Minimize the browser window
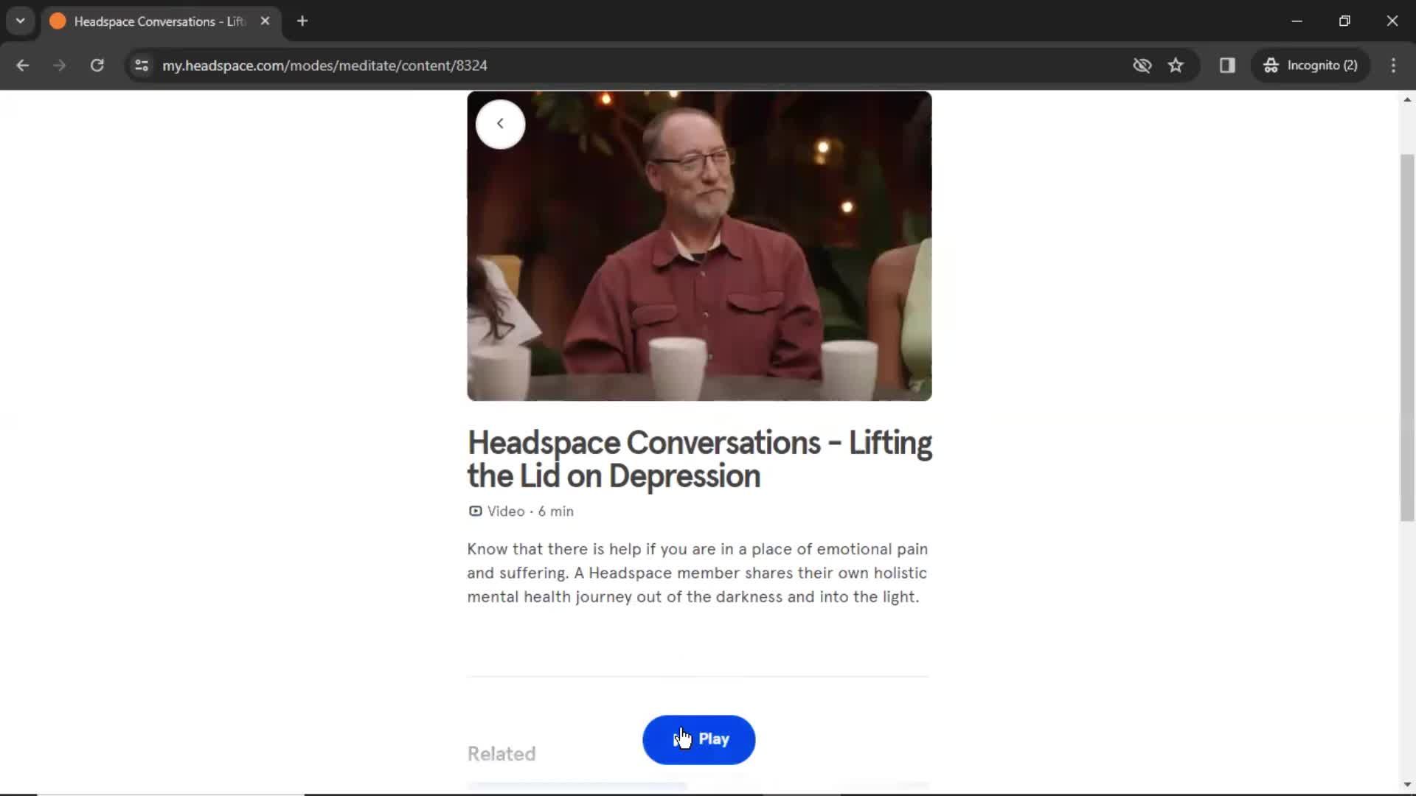 coord(1297,21)
